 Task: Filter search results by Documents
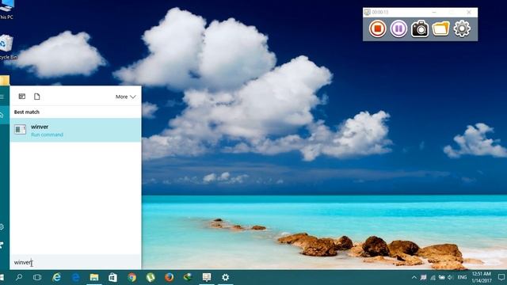click(37, 97)
